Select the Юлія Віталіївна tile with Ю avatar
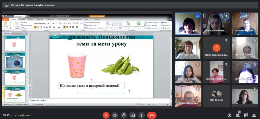 (217, 48)
